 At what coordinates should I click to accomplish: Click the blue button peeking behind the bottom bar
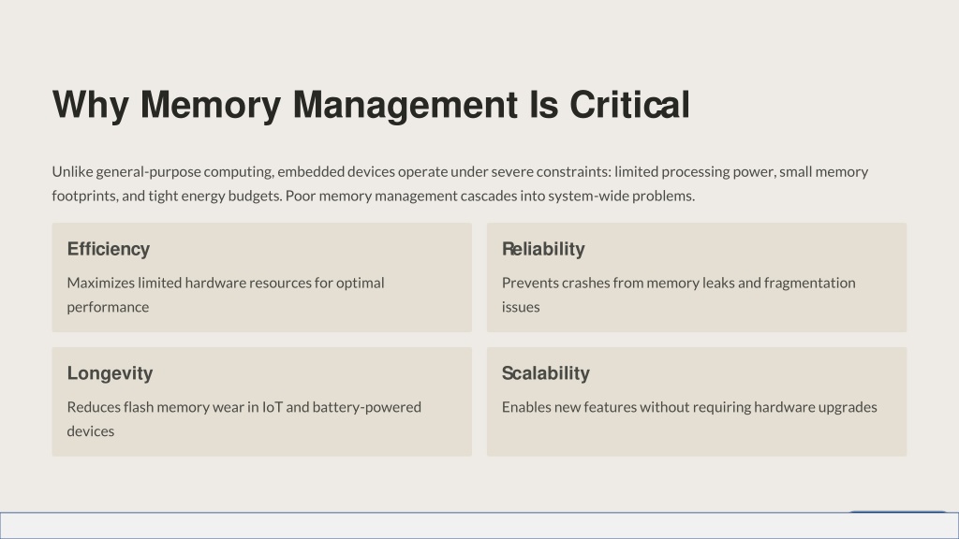[x=898, y=511]
